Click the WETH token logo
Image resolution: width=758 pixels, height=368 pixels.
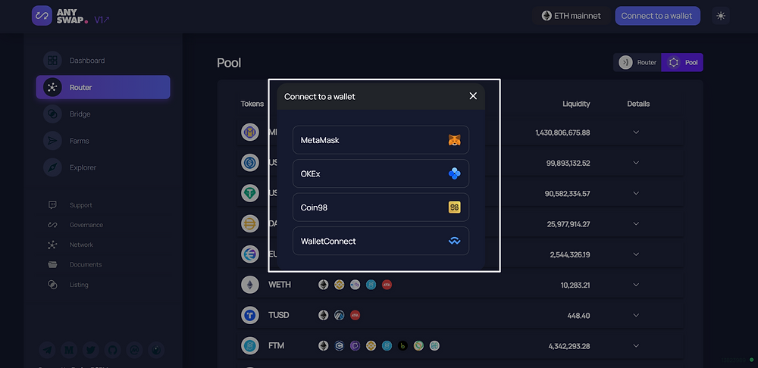(250, 285)
